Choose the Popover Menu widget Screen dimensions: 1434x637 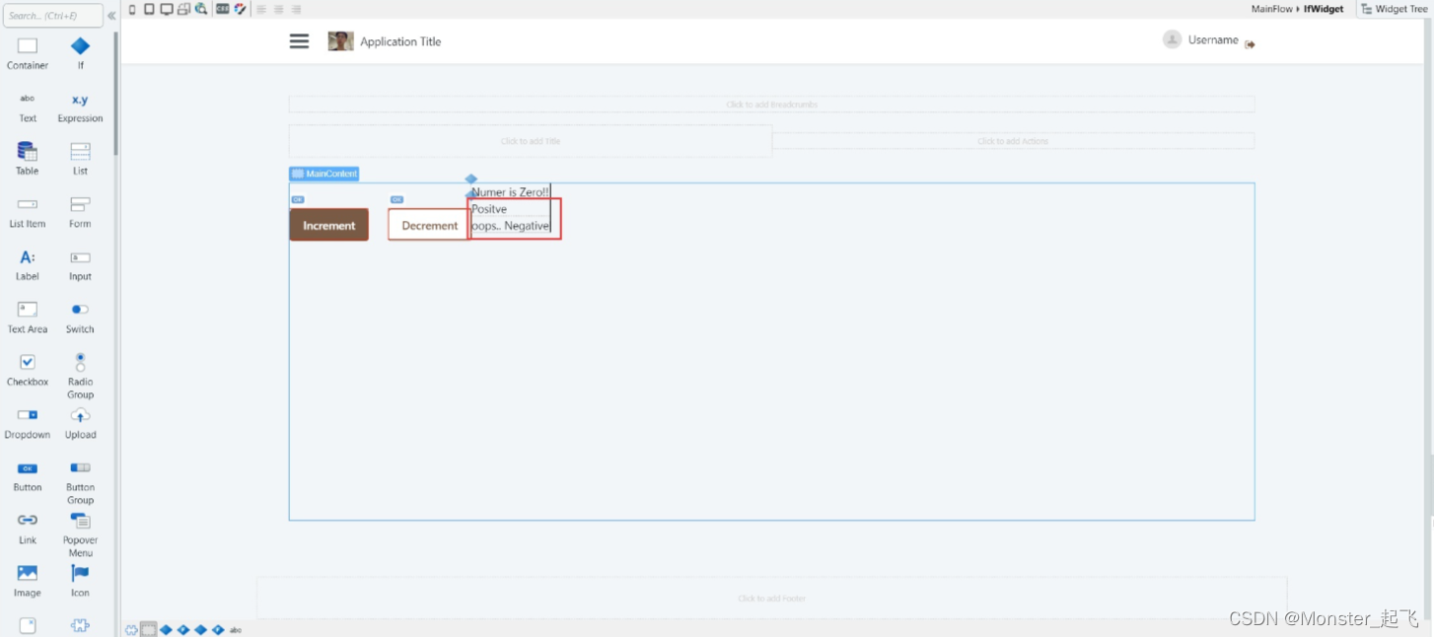coord(80,534)
